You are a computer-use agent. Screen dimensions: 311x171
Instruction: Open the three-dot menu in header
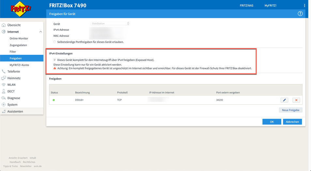pyautogui.click(x=304, y=6)
